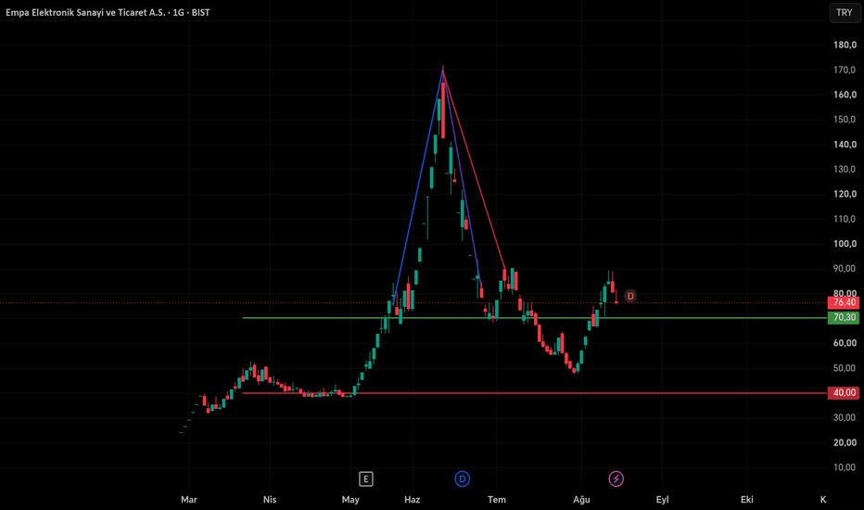Image resolution: width=864 pixels, height=510 pixels.
Task: Click the 30,00 price axis value
Action: point(845,418)
